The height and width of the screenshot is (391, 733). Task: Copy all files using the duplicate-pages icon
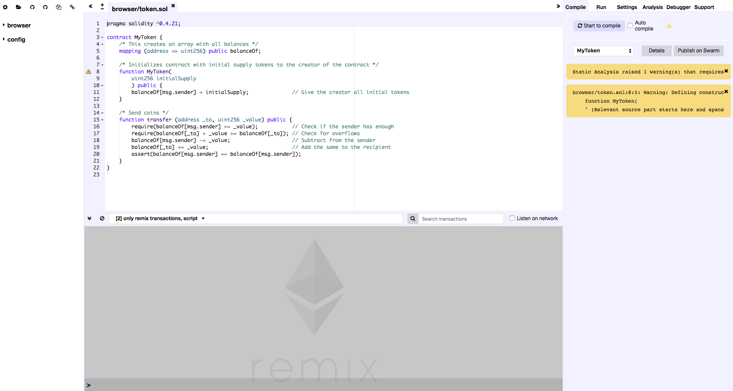point(59,7)
